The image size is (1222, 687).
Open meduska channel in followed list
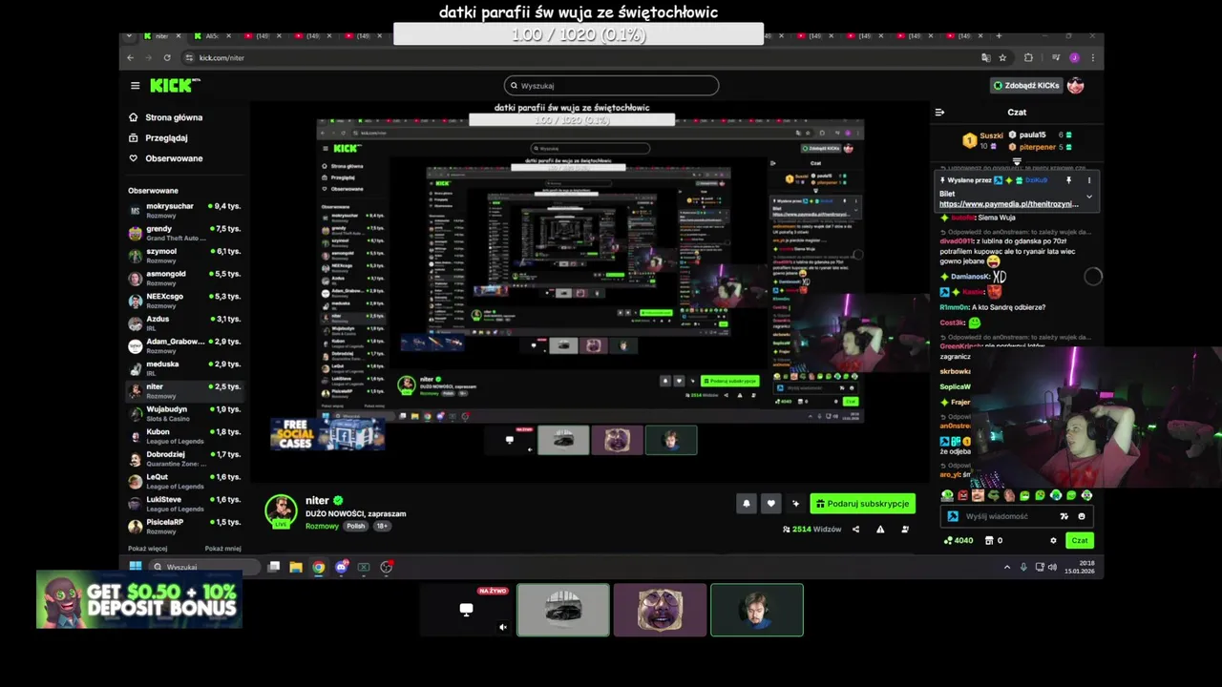click(184, 368)
